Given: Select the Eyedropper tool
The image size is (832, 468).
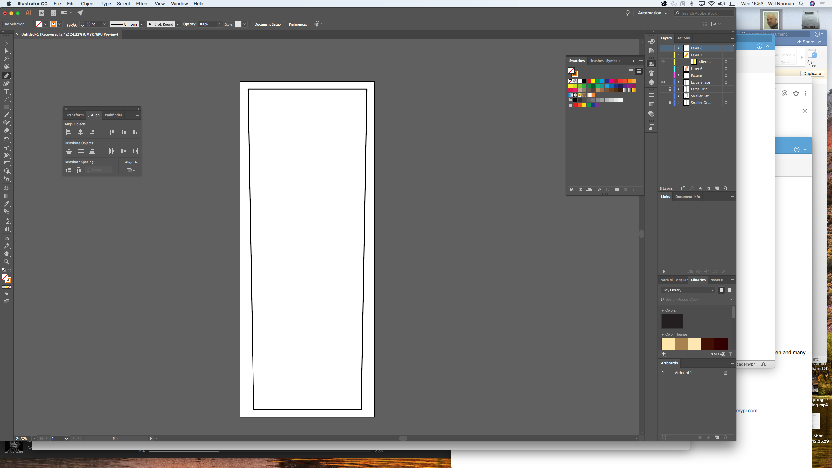Looking at the screenshot, I should tap(6, 204).
